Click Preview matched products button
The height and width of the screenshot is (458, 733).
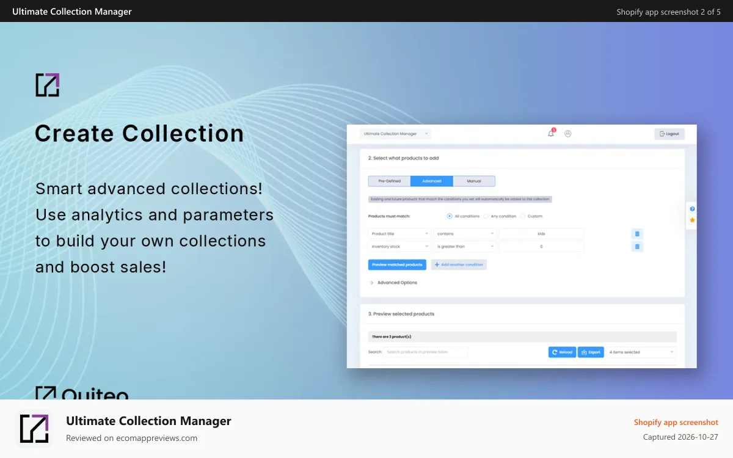(397, 264)
